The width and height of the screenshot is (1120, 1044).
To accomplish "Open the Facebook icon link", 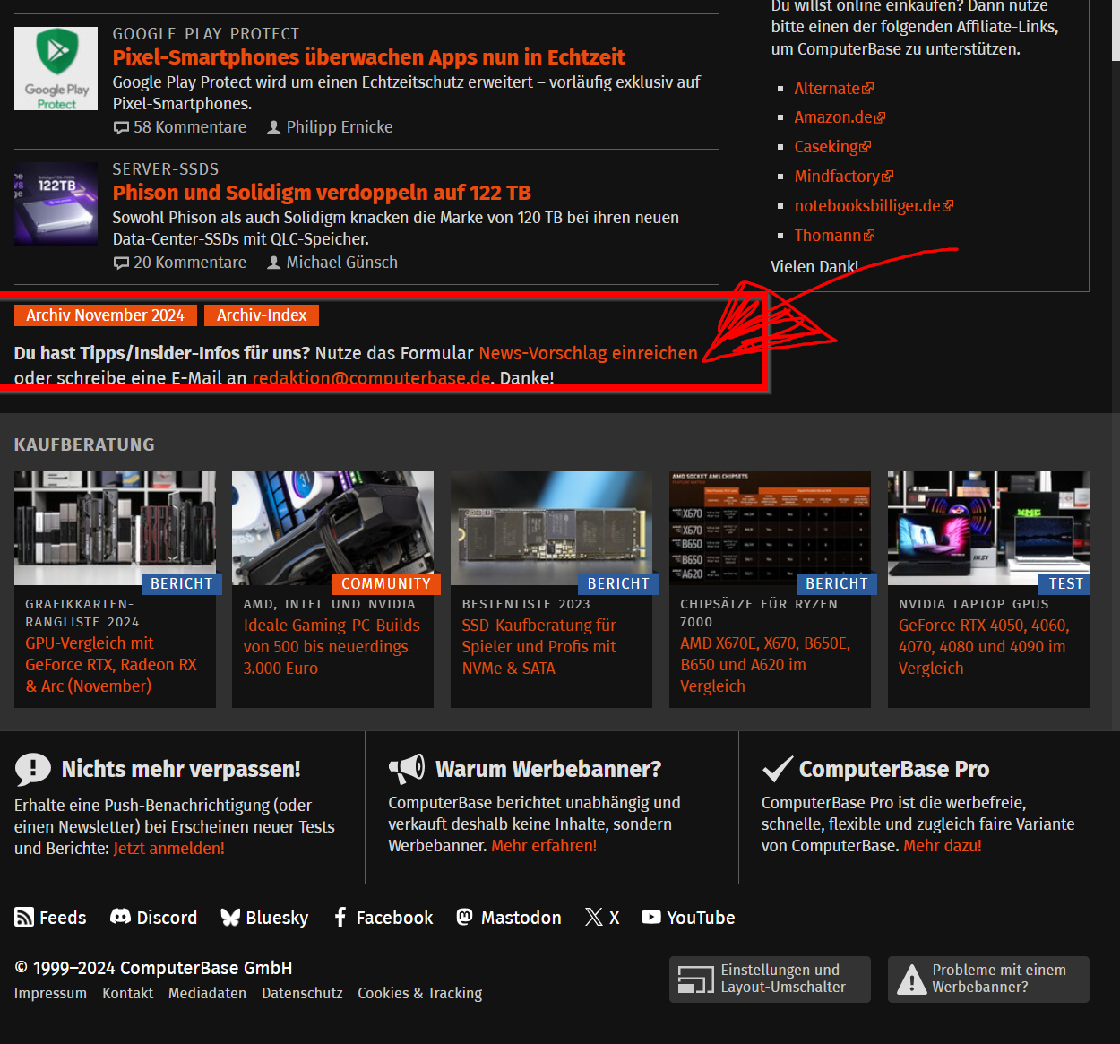I will click(x=340, y=917).
